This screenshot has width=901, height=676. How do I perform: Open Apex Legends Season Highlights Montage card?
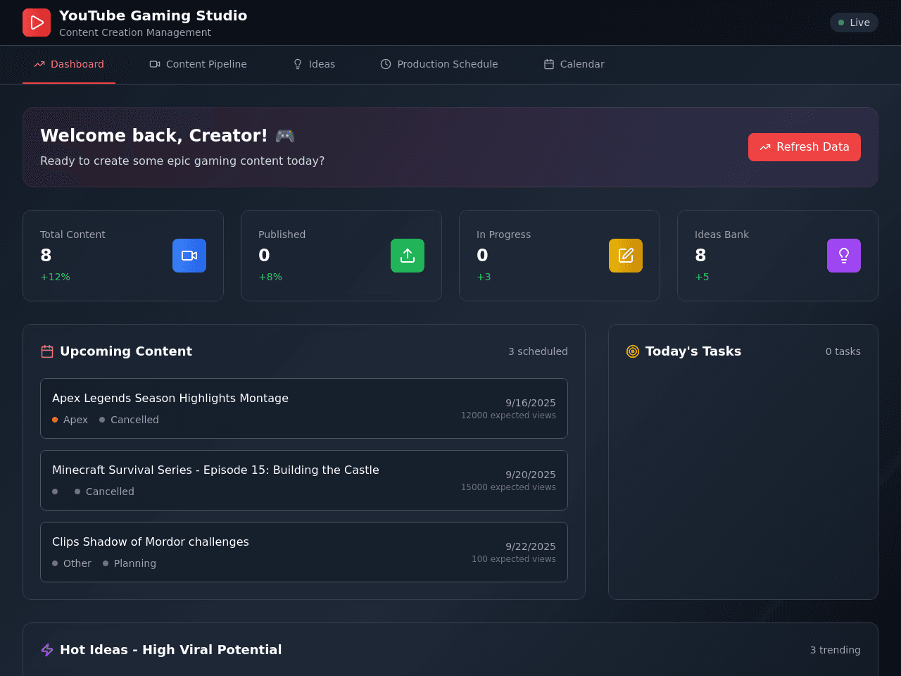304,408
